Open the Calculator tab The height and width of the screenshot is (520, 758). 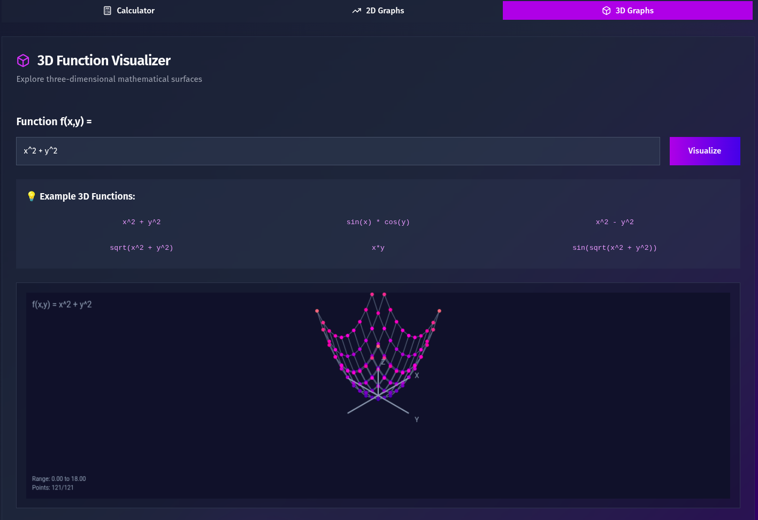[129, 11]
